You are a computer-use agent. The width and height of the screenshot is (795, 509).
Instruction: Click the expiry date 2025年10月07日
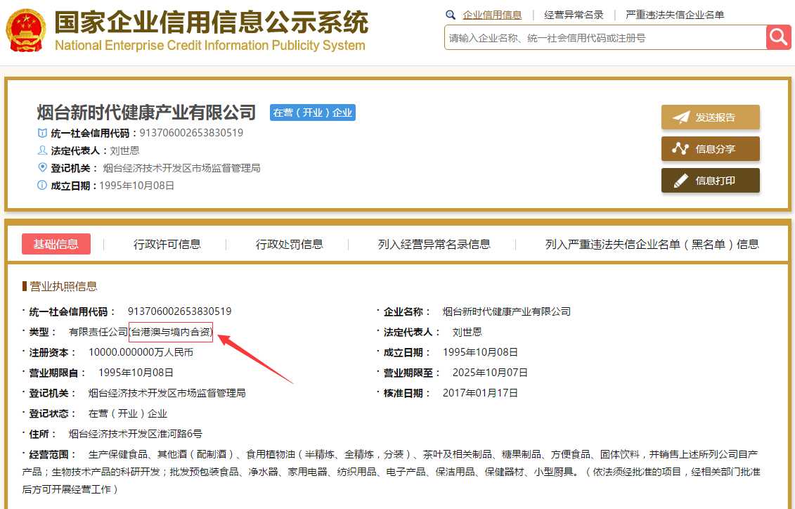(490, 373)
